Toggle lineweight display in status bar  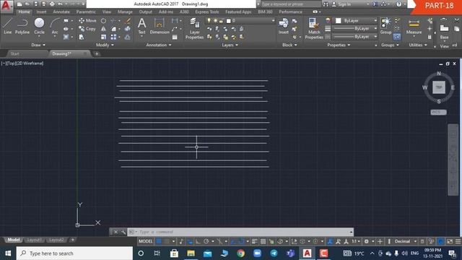coord(255,241)
